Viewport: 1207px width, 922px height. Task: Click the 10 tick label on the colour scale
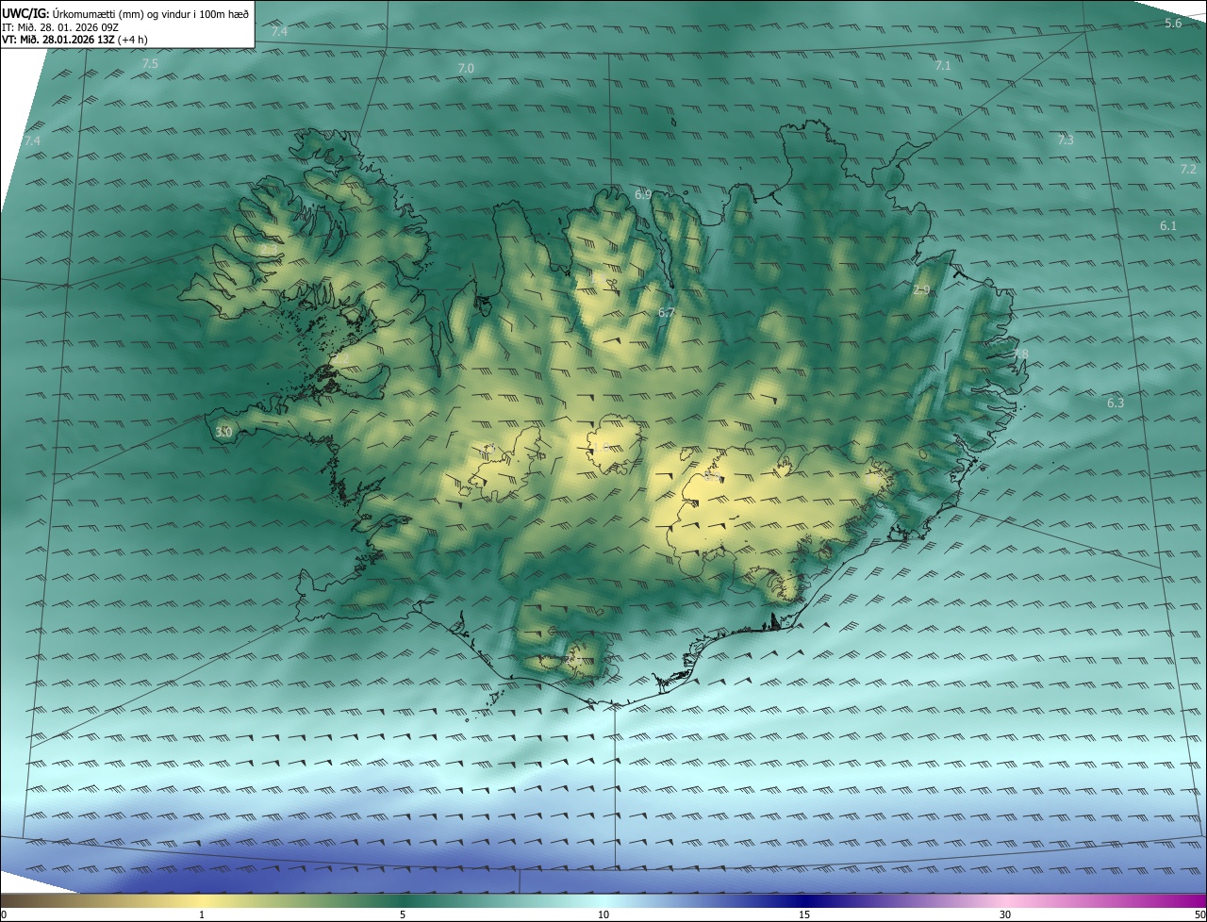coord(603,914)
